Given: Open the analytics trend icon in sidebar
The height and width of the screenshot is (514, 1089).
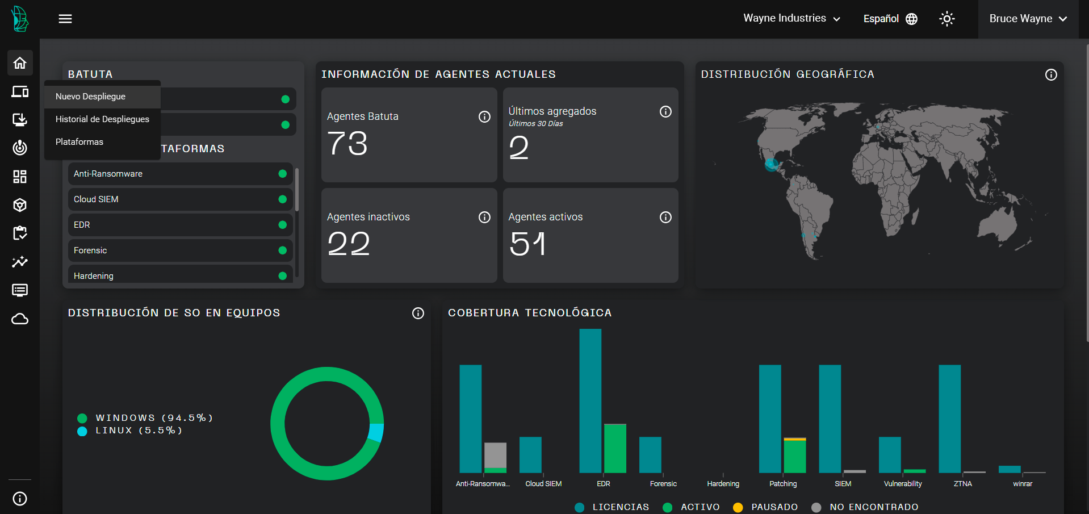Looking at the screenshot, I should (20, 262).
